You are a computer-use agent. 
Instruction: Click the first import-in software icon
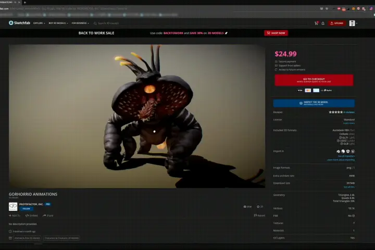pyautogui.click(x=338, y=151)
